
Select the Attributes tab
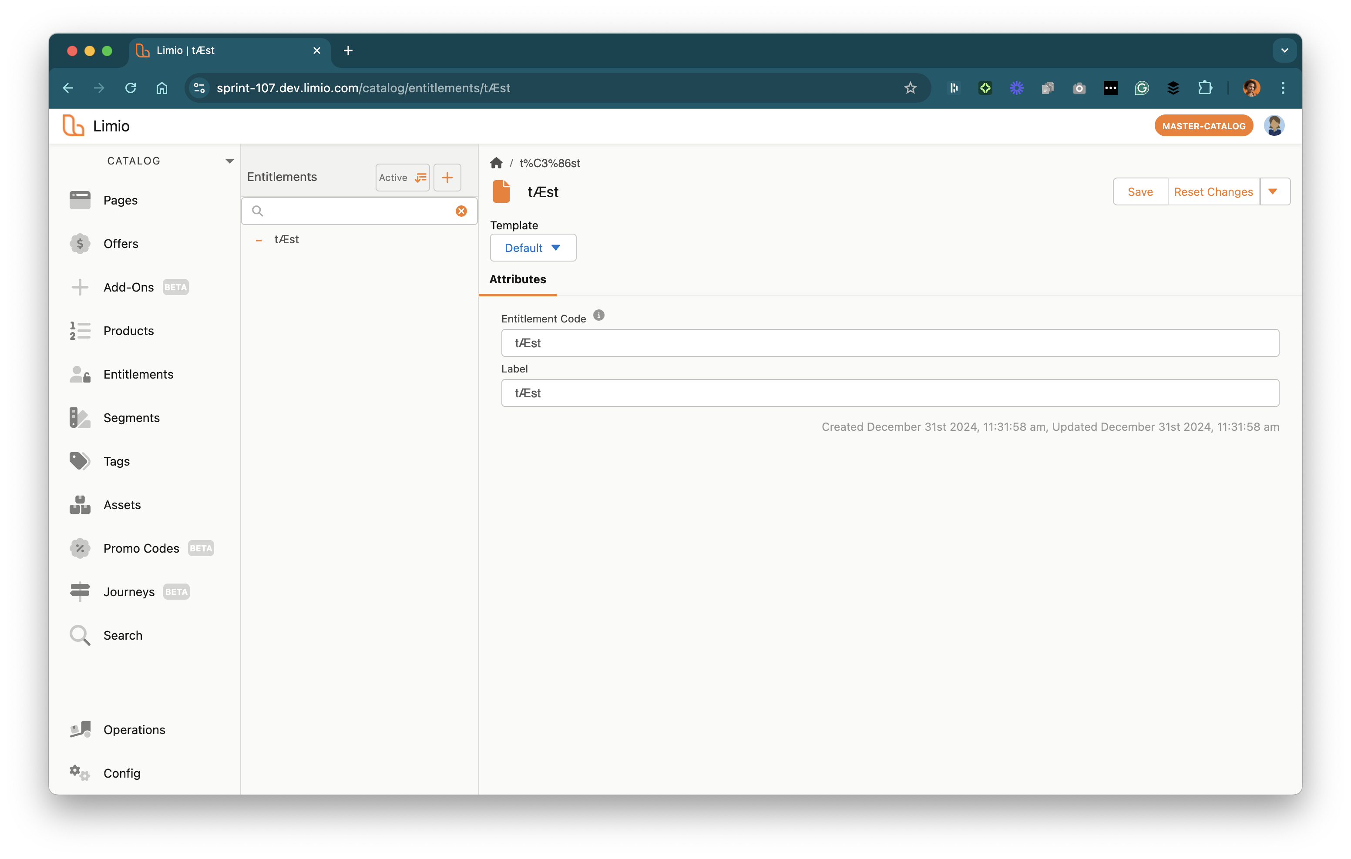click(517, 279)
